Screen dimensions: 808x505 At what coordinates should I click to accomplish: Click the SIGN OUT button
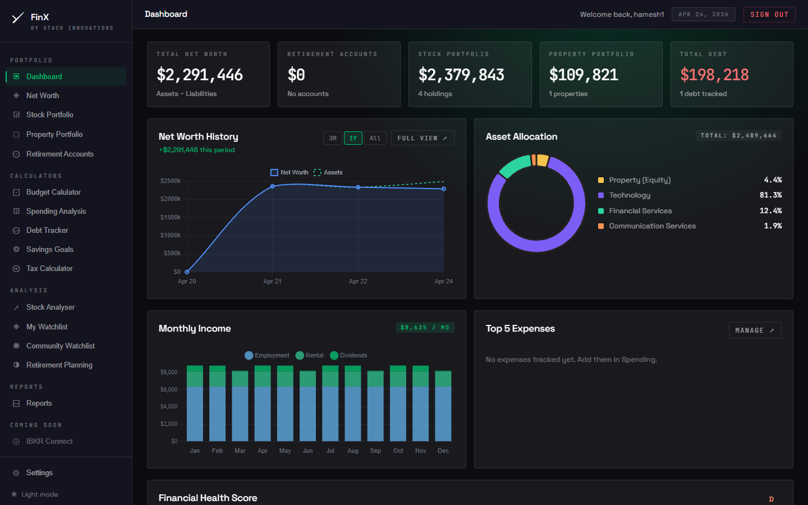click(769, 15)
